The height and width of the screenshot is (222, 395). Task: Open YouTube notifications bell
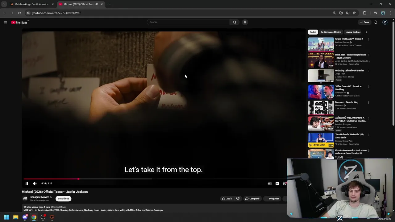point(376,22)
